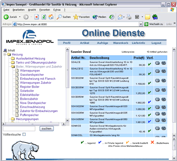Open the Zurück history dropdown arrow
Image resolution: width=177 pixels, height=161 pixels.
(x=20, y=17)
